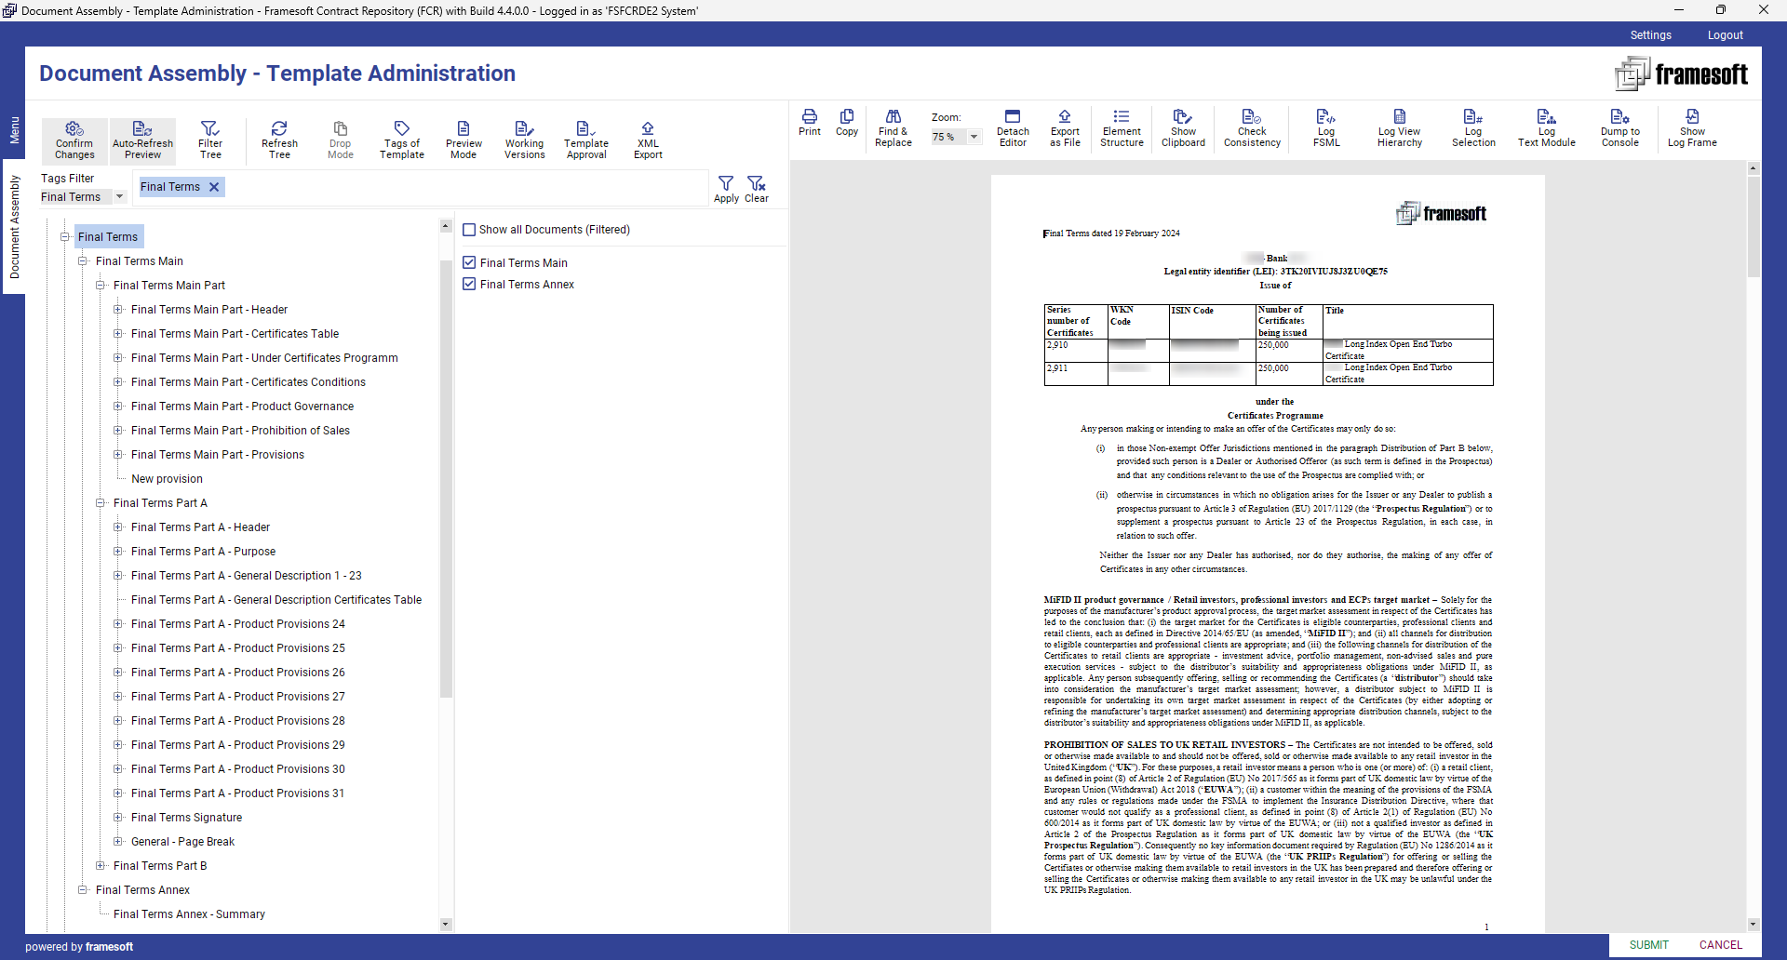Click the tree scroll-down arrow
This screenshot has height=960, width=1787.
pyautogui.click(x=445, y=924)
